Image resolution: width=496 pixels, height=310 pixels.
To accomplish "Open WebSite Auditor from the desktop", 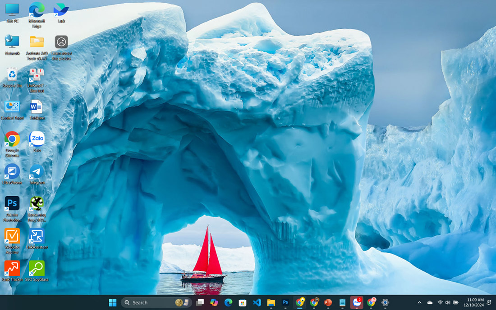I will pos(11,238).
